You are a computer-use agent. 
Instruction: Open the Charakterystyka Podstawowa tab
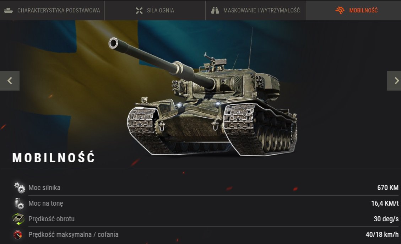[52, 10]
